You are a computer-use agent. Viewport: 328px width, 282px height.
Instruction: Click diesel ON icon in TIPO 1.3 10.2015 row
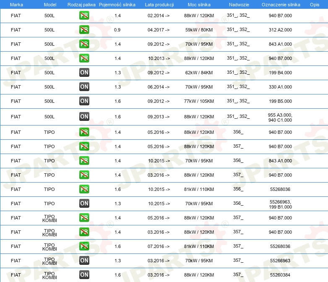click(x=84, y=203)
